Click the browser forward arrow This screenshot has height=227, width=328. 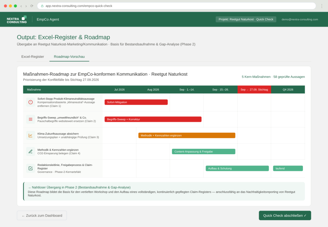point(26,6)
